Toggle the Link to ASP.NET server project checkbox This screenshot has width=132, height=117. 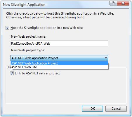tap(12, 73)
